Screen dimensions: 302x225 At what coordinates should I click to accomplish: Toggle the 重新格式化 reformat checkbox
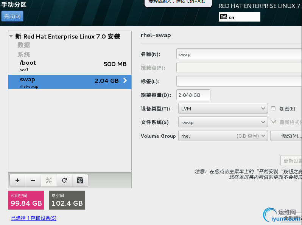tap(273, 122)
